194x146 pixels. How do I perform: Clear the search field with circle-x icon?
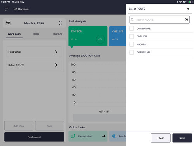click(x=186, y=19)
